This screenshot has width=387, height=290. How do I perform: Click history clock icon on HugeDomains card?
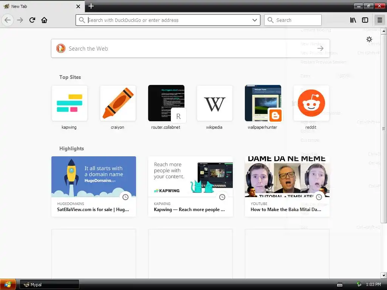coord(125,197)
